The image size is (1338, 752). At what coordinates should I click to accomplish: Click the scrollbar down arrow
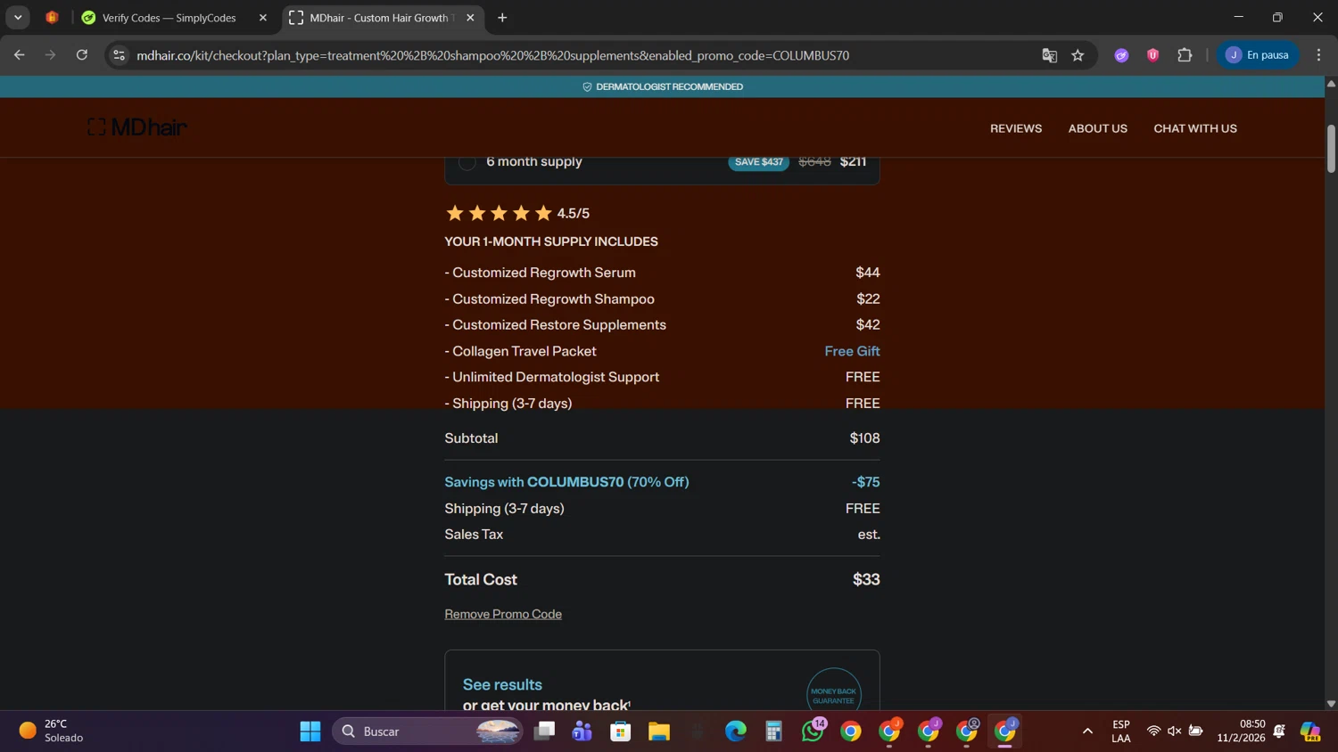[x=1331, y=703]
